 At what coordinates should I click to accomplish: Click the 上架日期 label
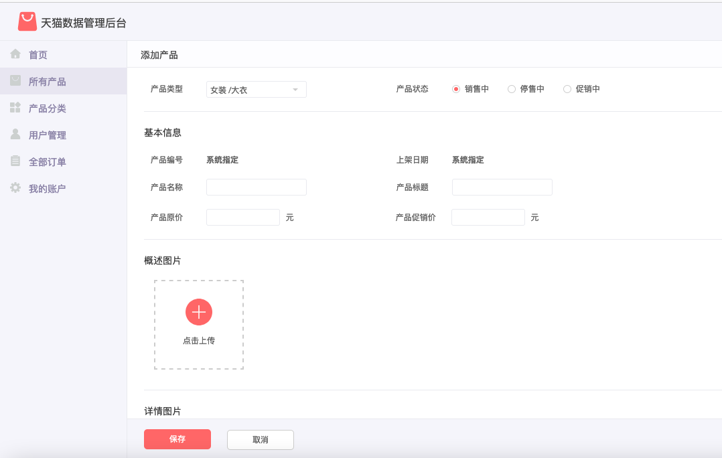(x=412, y=160)
